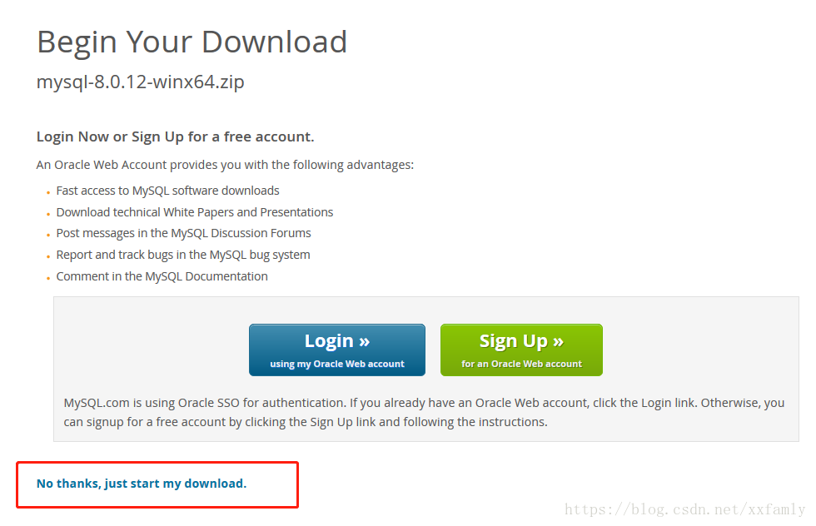Click the green Sign Up button
Viewport: 816px width, 526px height.
[x=521, y=350]
